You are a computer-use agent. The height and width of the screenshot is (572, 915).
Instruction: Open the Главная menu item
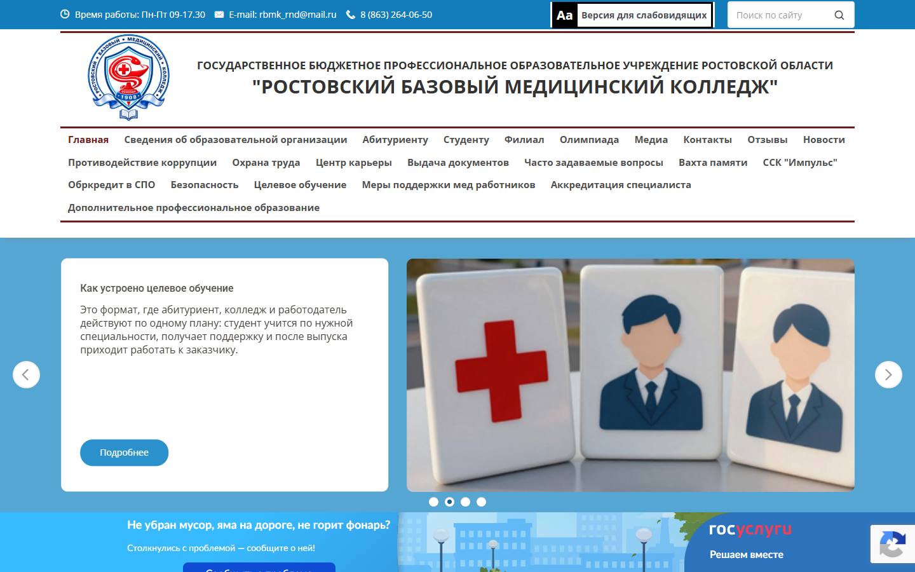coord(88,140)
